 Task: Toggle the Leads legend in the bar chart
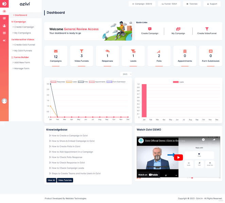coord(178,82)
